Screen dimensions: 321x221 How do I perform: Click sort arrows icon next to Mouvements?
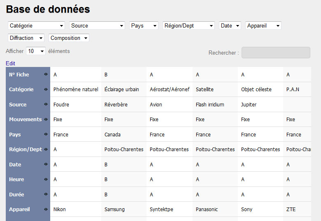46,119
